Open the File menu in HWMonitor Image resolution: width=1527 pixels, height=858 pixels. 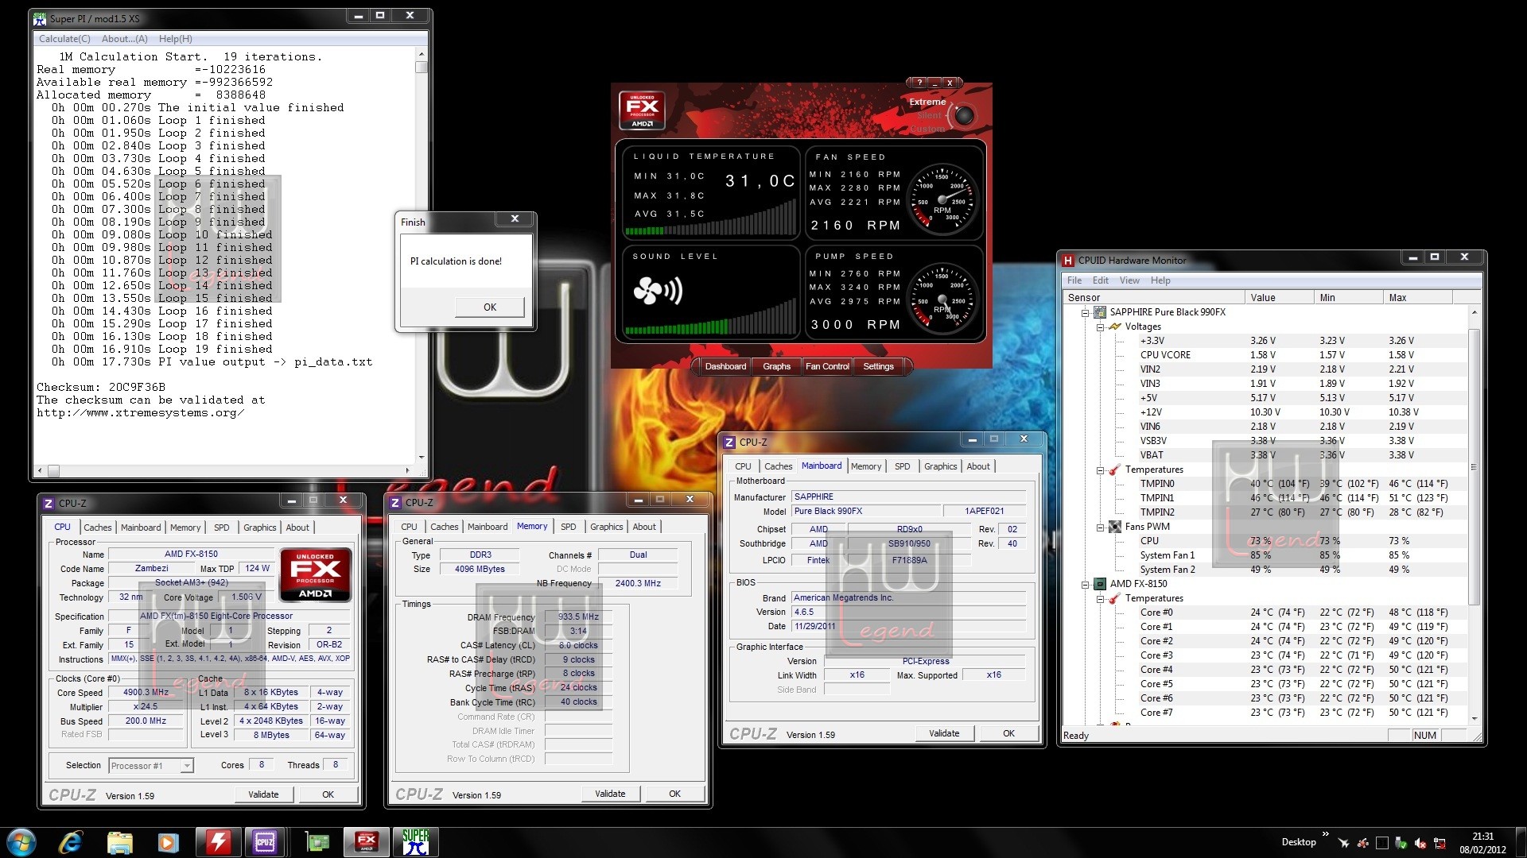pos(1074,280)
